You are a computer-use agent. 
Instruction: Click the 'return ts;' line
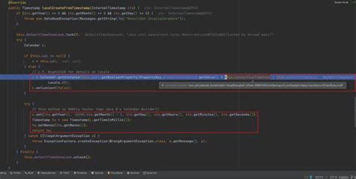(42, 130)
